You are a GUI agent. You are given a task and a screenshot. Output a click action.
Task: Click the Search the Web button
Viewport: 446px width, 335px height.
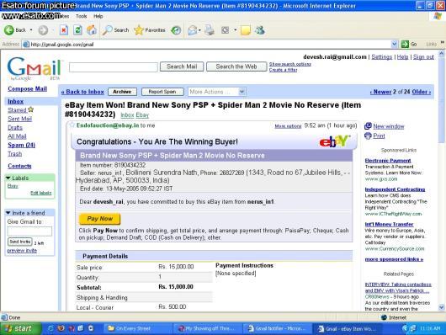click(236, 66)
